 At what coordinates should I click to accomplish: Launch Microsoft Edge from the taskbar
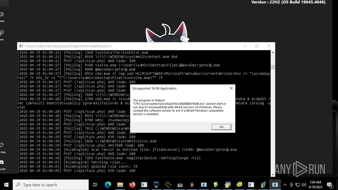click(108, 185)
